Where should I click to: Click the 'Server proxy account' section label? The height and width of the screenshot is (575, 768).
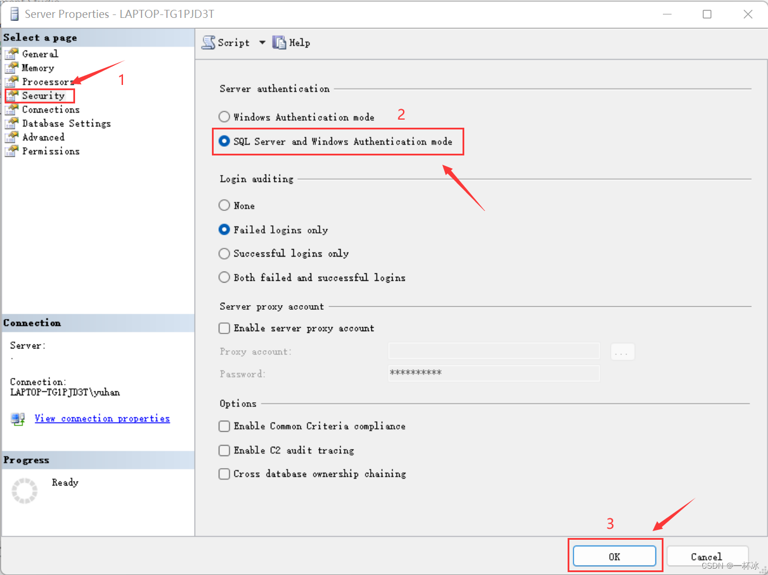(271, 306)
